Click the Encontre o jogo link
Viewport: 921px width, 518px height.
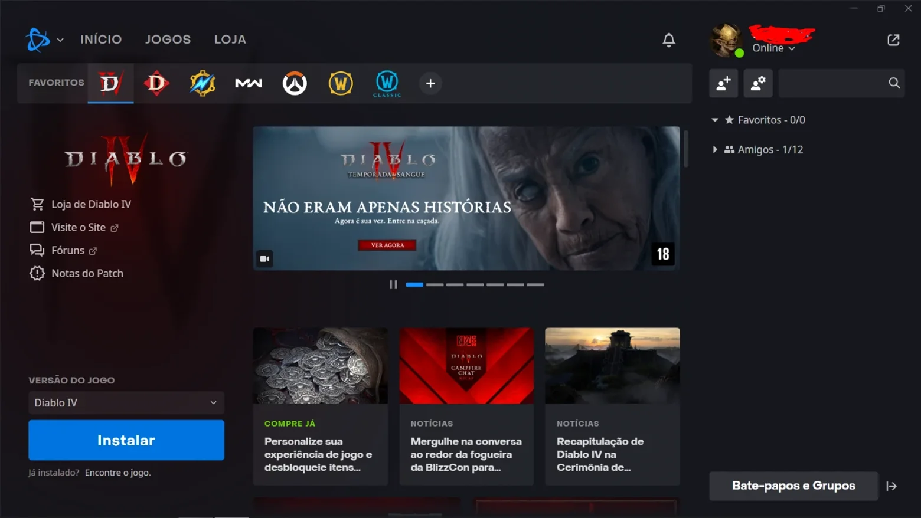(117, 473)
